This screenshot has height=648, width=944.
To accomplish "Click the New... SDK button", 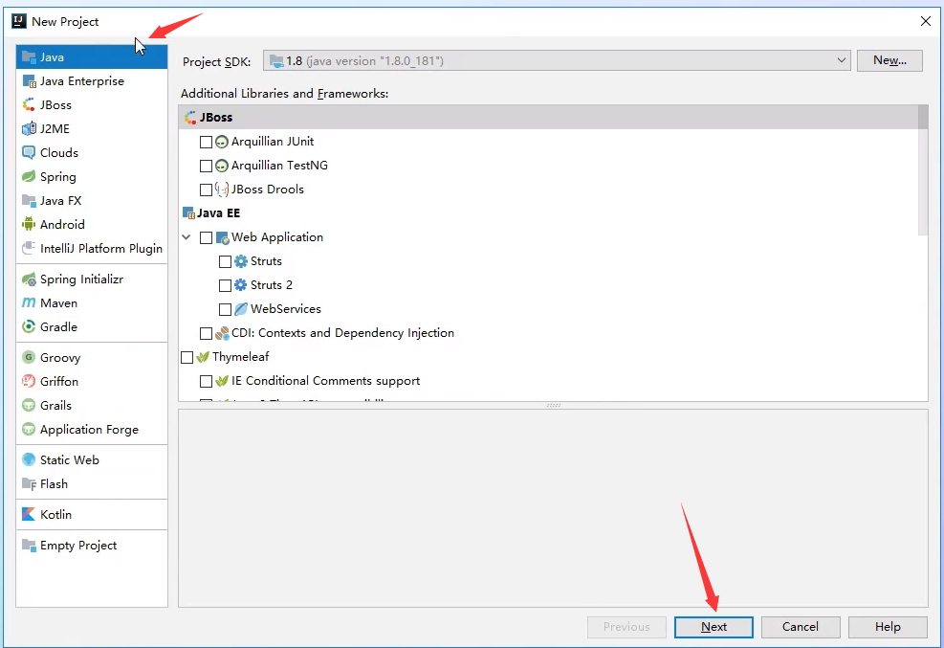I will (x=889, y=61).
